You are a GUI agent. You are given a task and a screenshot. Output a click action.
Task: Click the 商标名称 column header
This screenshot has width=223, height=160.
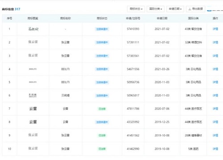tap(66, 18)
